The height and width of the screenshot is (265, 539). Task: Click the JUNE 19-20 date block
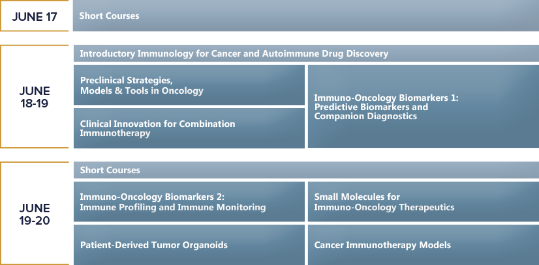coord(35,214)
